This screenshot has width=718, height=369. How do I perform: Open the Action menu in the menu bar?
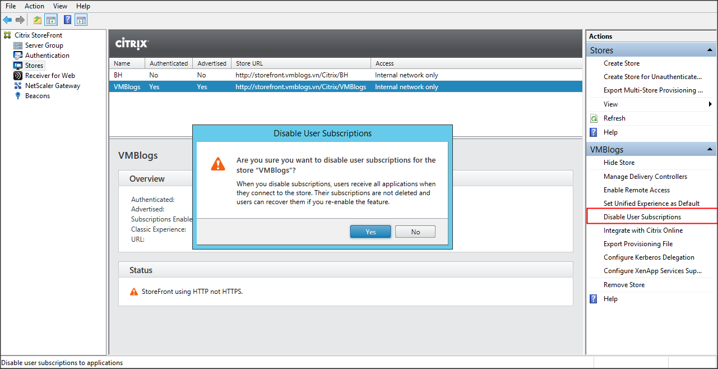[x=34, y=6]
